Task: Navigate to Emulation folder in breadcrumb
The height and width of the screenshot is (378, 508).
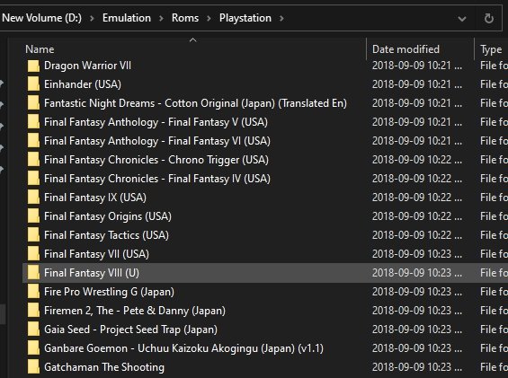Action: pyautogui.click(x=127, y=18)
